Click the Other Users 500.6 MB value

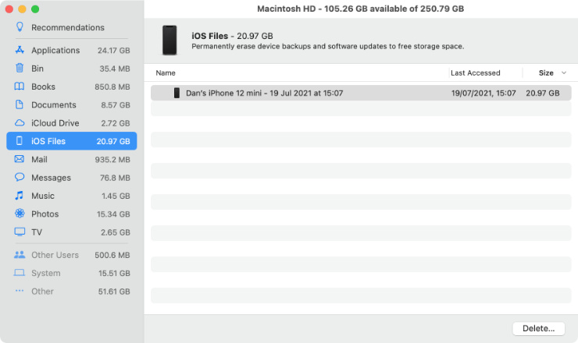point(112,255)
